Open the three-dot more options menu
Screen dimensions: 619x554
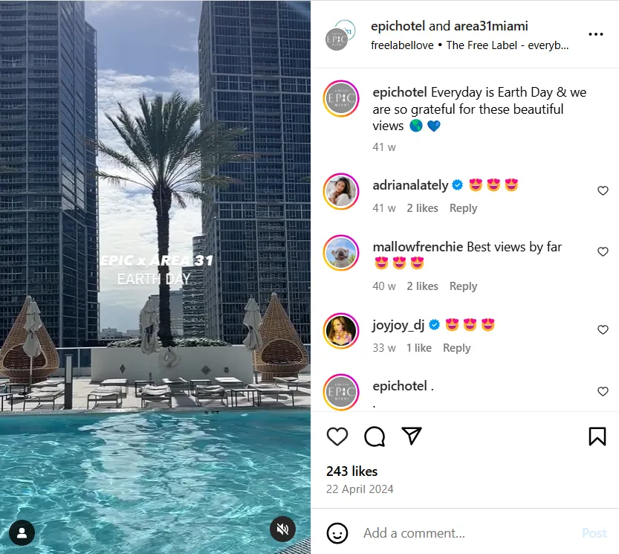596,34
